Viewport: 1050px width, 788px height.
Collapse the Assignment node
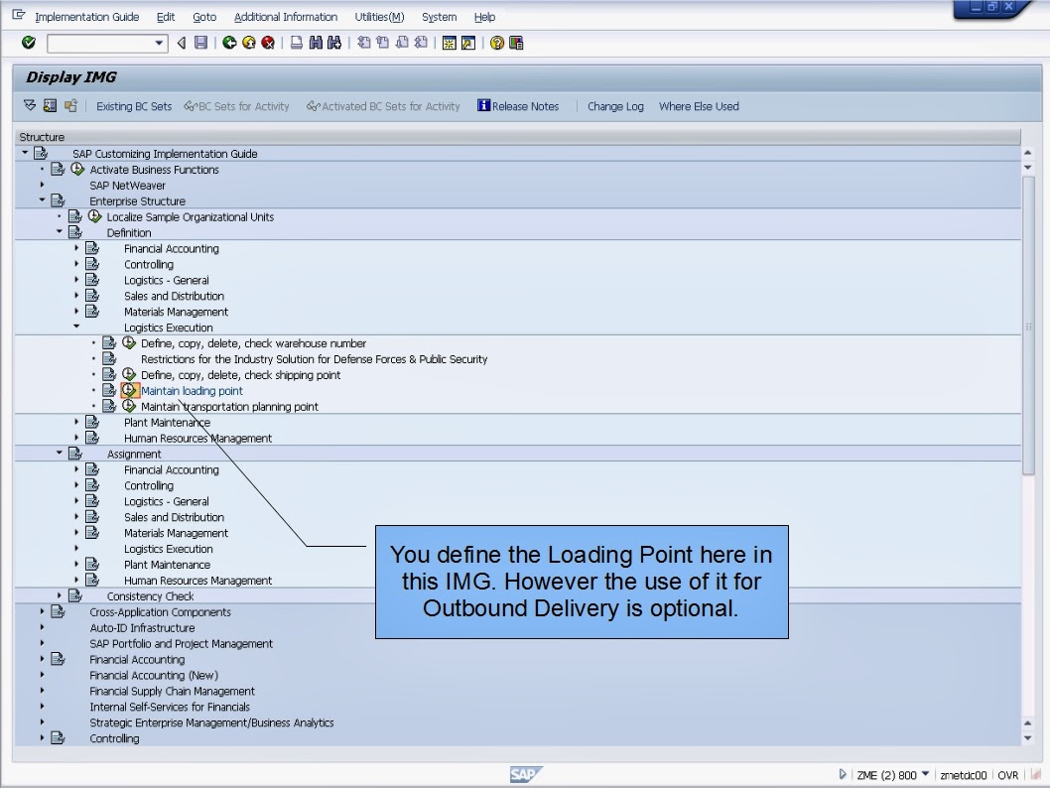59,454
